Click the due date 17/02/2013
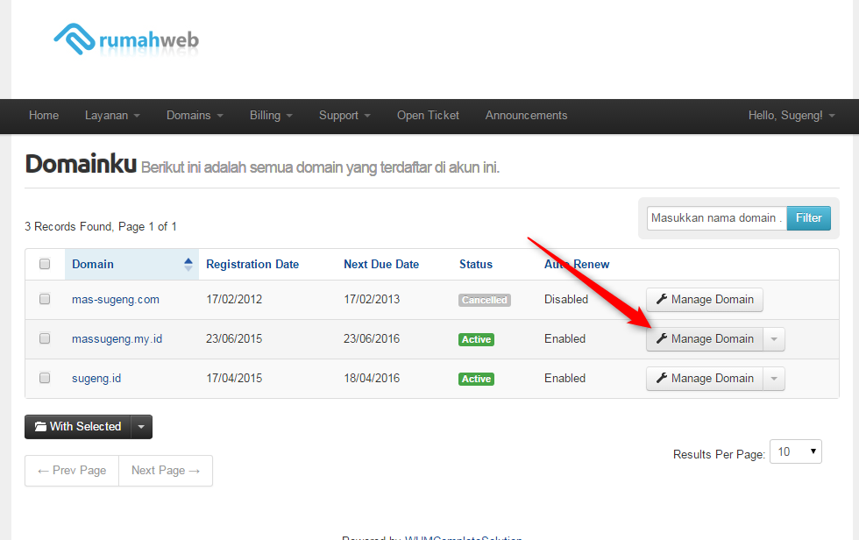859x540 pixels. (x=372, y=300)
